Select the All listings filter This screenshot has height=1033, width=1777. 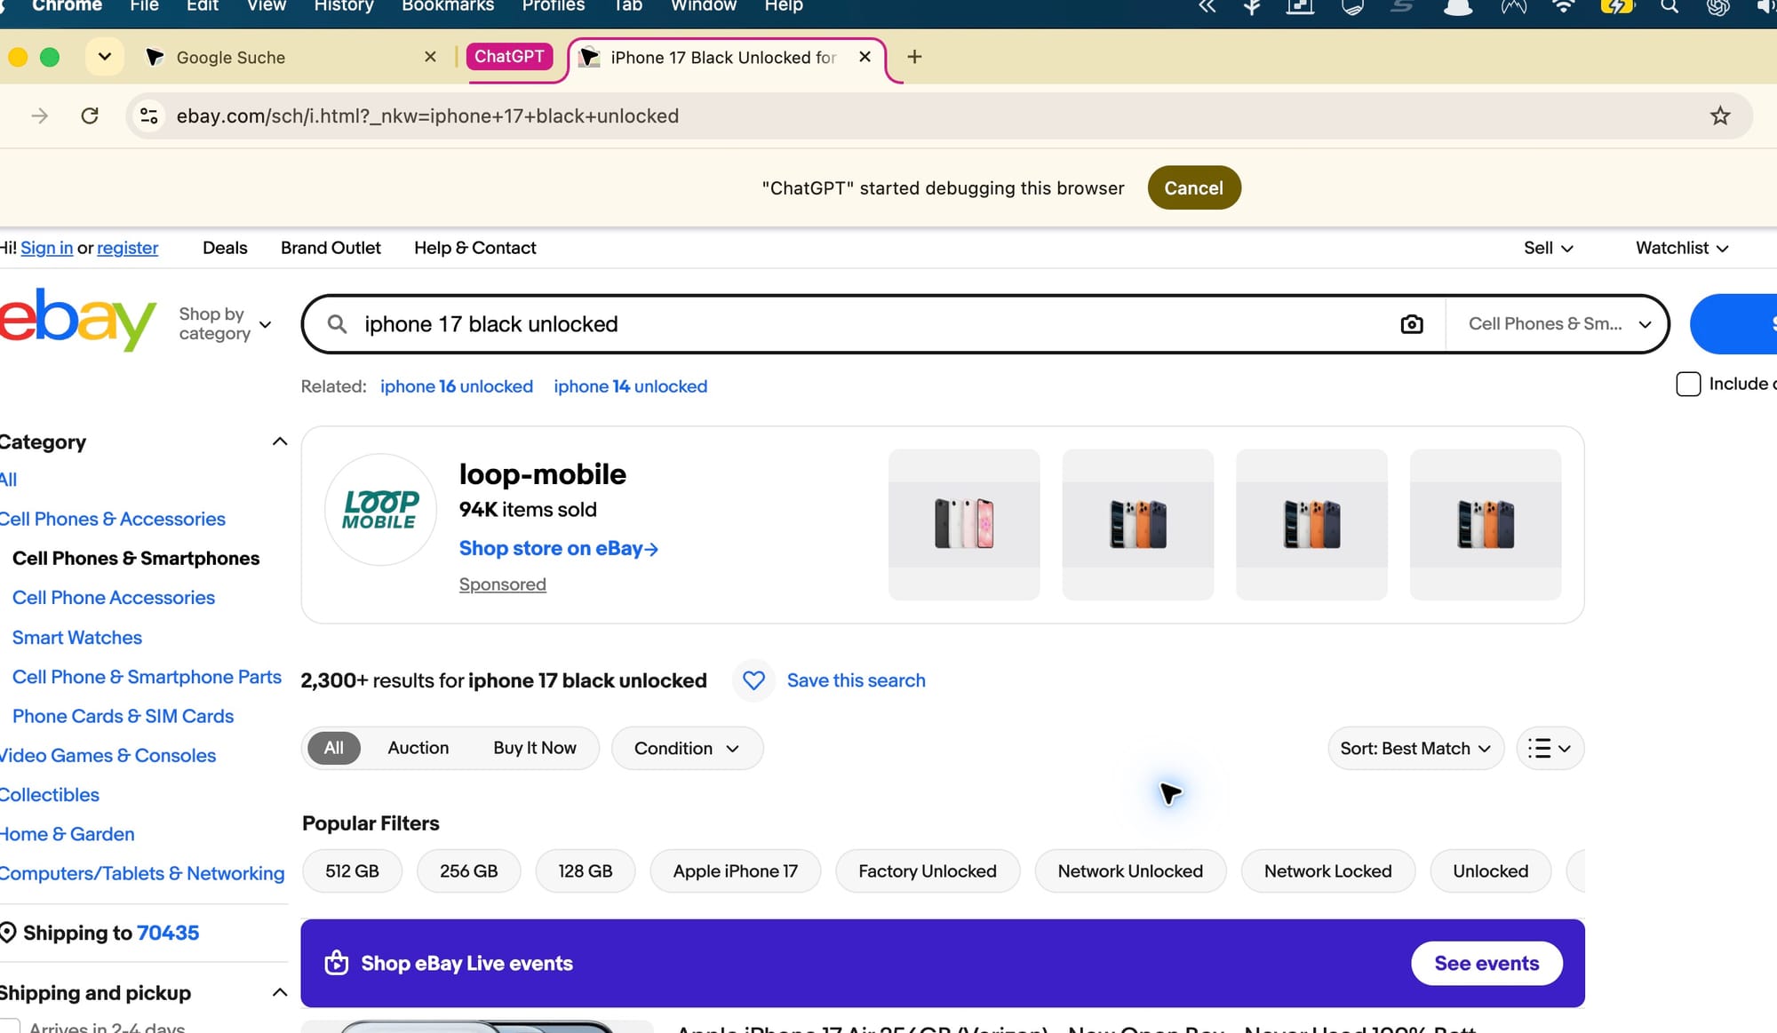click(x=333, y=748)
